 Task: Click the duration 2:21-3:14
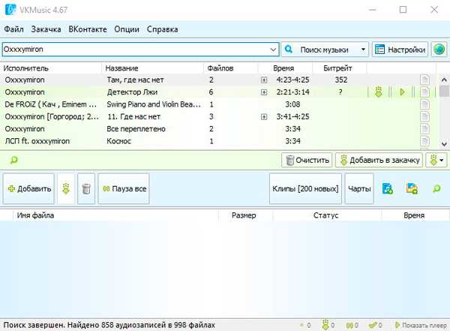coord(292,92)
